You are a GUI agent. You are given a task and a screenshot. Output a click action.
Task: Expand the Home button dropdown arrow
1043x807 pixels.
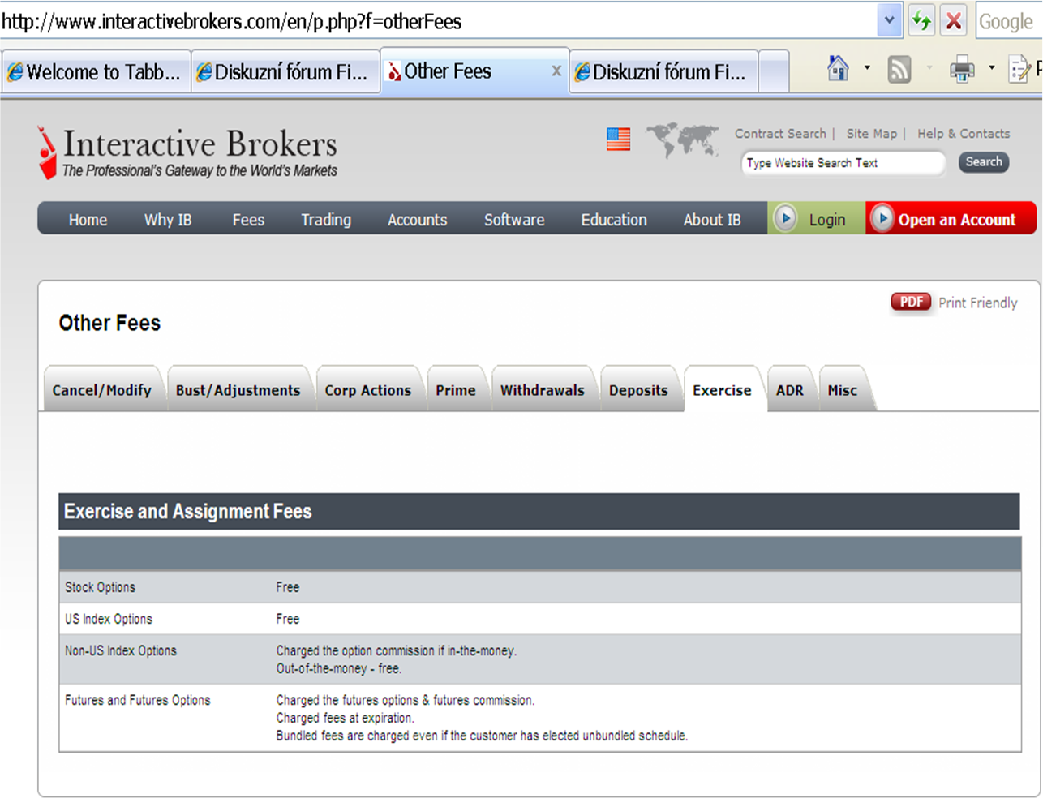tap(867, 68)
